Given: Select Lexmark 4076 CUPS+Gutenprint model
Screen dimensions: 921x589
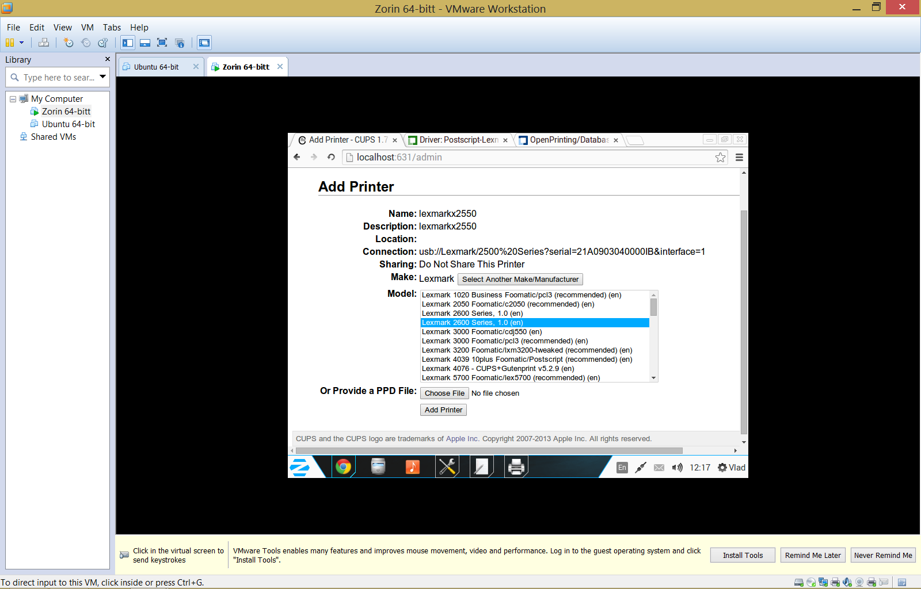Looking at the screenshot, I should [535, 369].
